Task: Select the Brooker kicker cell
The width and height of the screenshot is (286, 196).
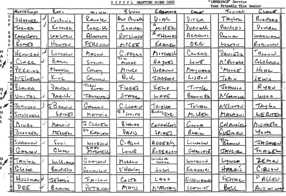Action: (27, 132)
